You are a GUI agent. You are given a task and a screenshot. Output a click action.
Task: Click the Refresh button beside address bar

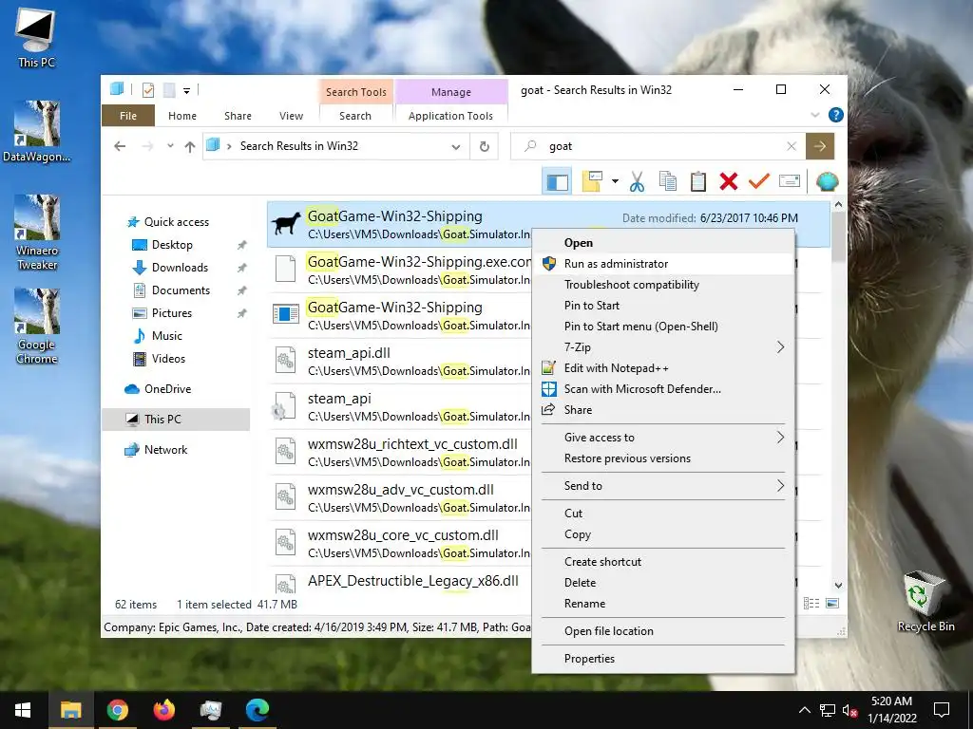[x=484, y=146]
